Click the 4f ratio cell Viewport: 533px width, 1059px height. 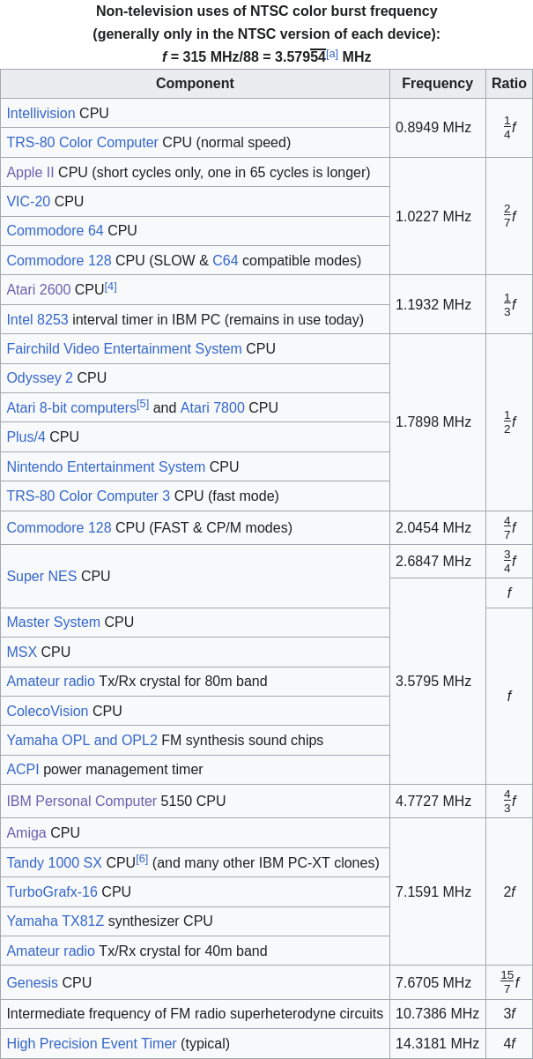509,1043
